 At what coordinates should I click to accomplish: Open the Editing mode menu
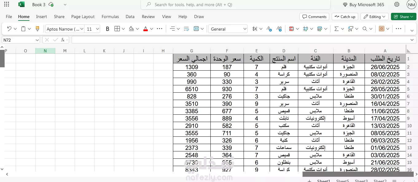point(374,17)
